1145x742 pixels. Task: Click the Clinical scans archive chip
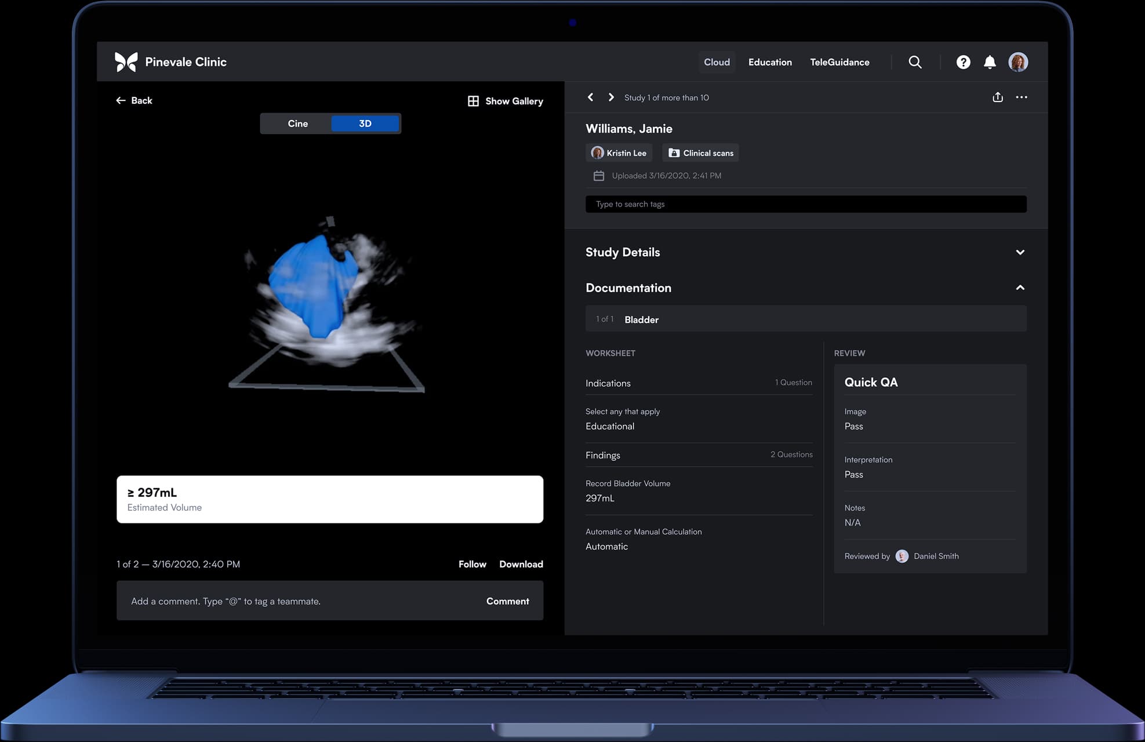coord(700,153)
